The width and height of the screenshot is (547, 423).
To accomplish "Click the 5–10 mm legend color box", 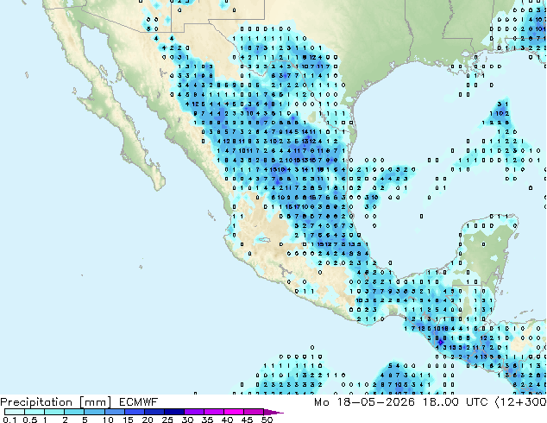I will point(94,412).
